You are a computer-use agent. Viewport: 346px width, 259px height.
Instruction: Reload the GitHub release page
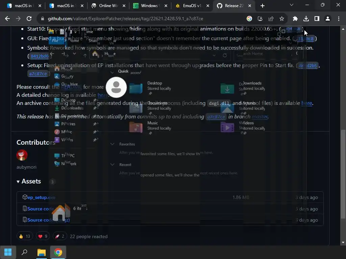pyautogui.click(x=29, y=19)
